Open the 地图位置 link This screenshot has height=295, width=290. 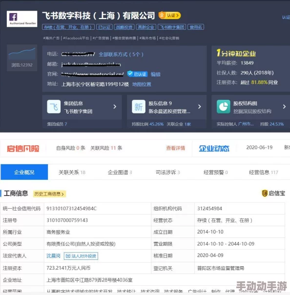tap(142, 84)
